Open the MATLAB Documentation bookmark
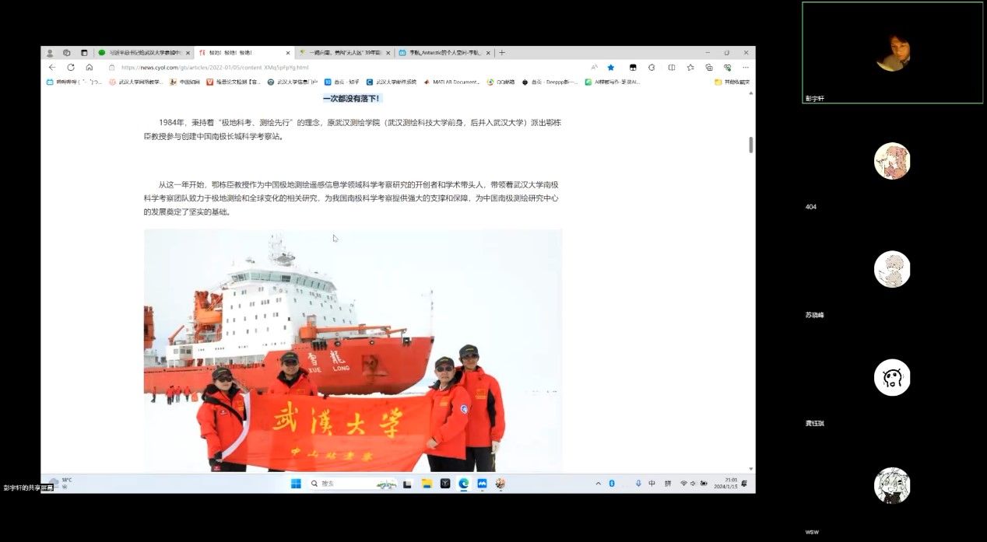The width and height of the screenshot is (987, 542). coord(456,82)
